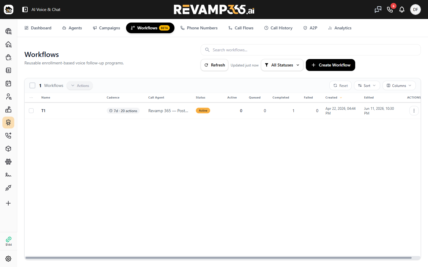Viewport: 428px width, 267px height.
Task: Select the Workflows BETA tab
Action: (x=150, y=28)
